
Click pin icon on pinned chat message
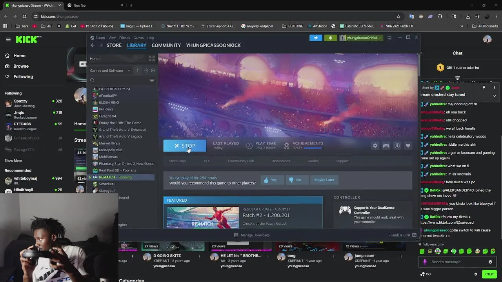click(x=484, y=88)
